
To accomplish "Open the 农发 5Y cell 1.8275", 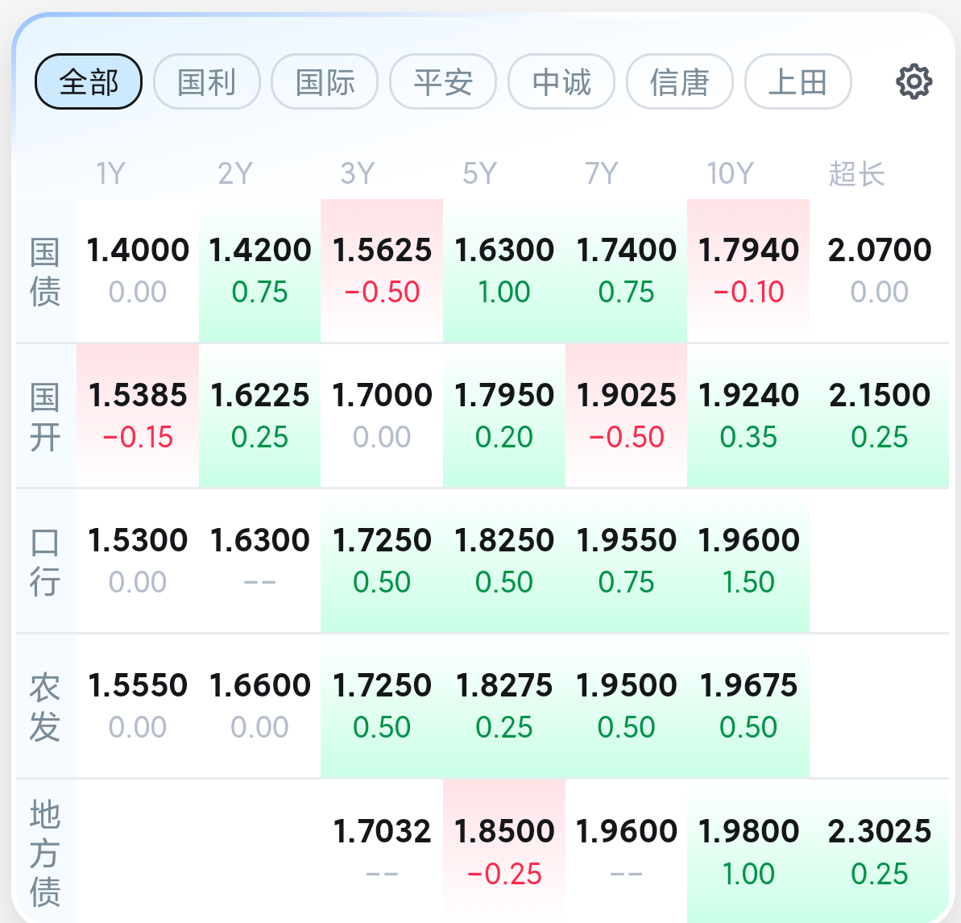I will coord(504,705).
